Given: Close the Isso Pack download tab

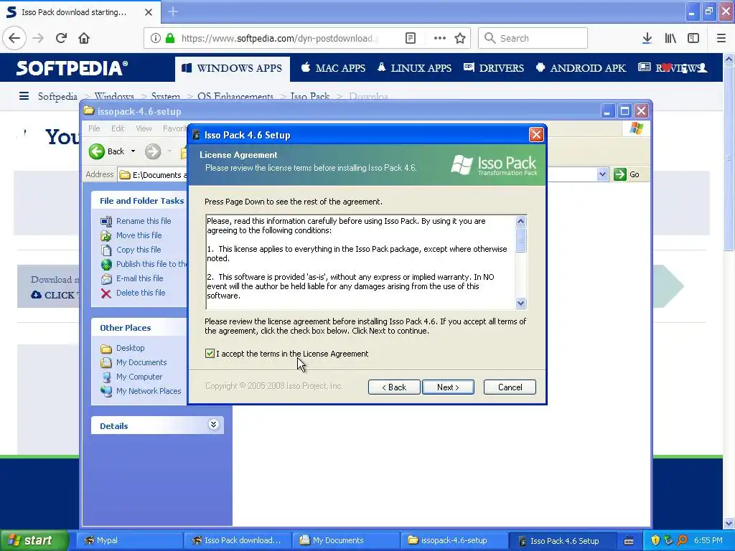Looking at the screenshot, I should point(149,12).
